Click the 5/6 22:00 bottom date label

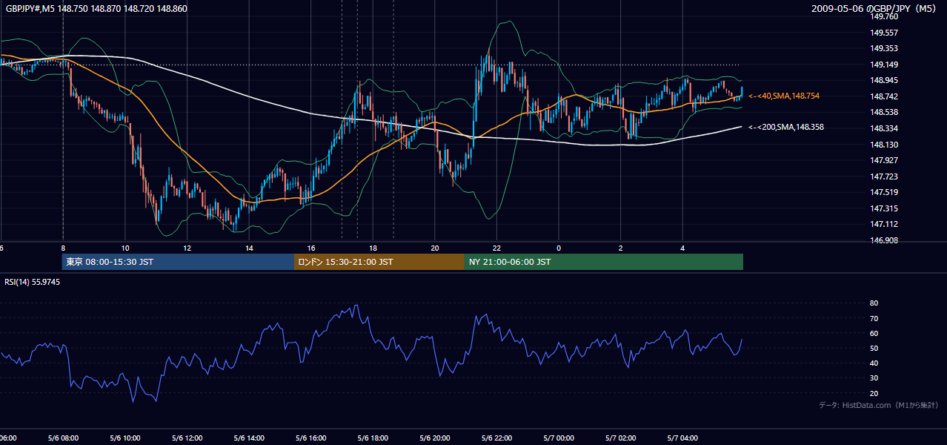[x=496, y=438]
